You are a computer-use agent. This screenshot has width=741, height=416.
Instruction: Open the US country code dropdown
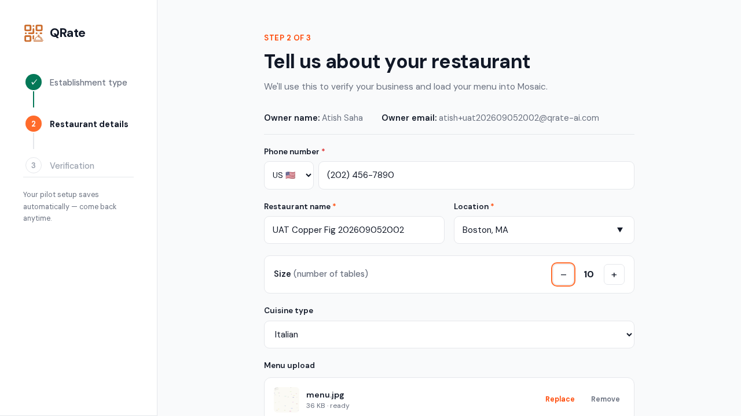click(289, 175)
